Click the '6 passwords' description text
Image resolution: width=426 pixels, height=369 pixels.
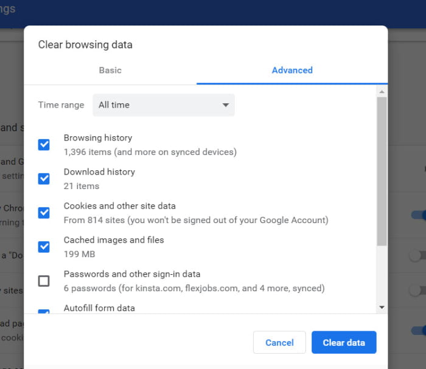click(x=194, y=288)
